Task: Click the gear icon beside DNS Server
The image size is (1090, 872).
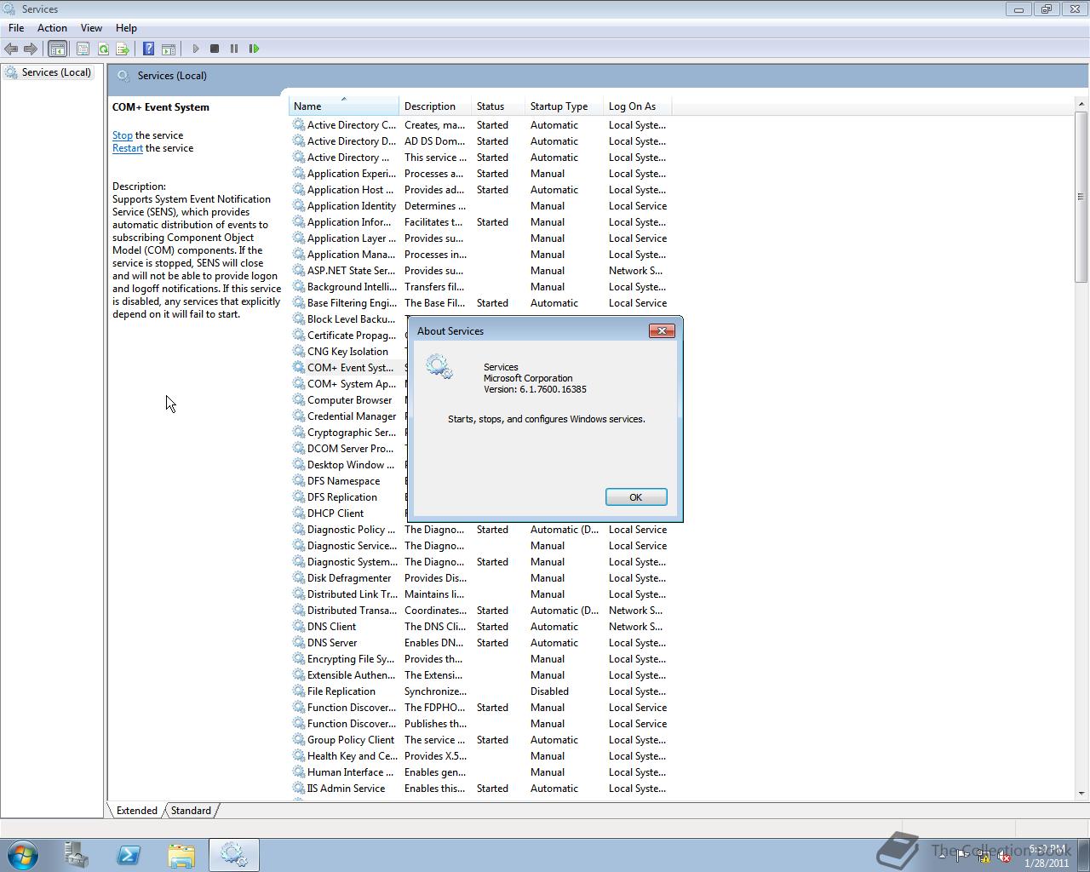Action: tap(299, 643)
